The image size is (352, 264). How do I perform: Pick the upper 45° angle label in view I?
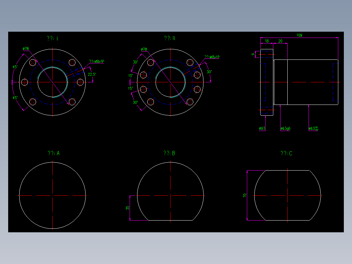point(15,67)
